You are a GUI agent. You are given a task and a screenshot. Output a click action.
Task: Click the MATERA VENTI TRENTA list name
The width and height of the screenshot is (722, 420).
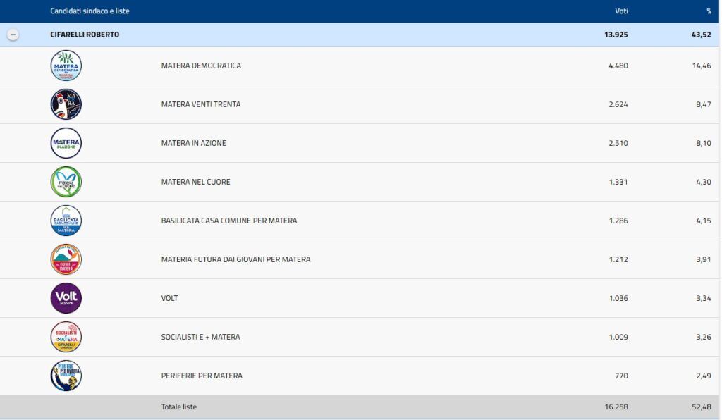tap(201, 104)
